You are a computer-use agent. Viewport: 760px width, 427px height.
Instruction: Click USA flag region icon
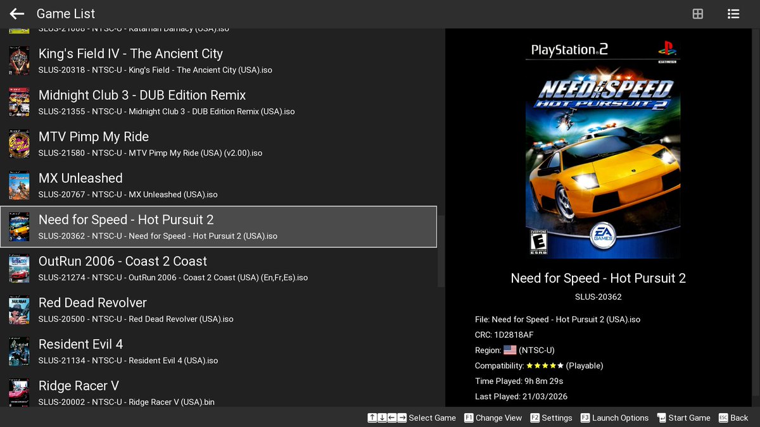[x=510, y=350]
